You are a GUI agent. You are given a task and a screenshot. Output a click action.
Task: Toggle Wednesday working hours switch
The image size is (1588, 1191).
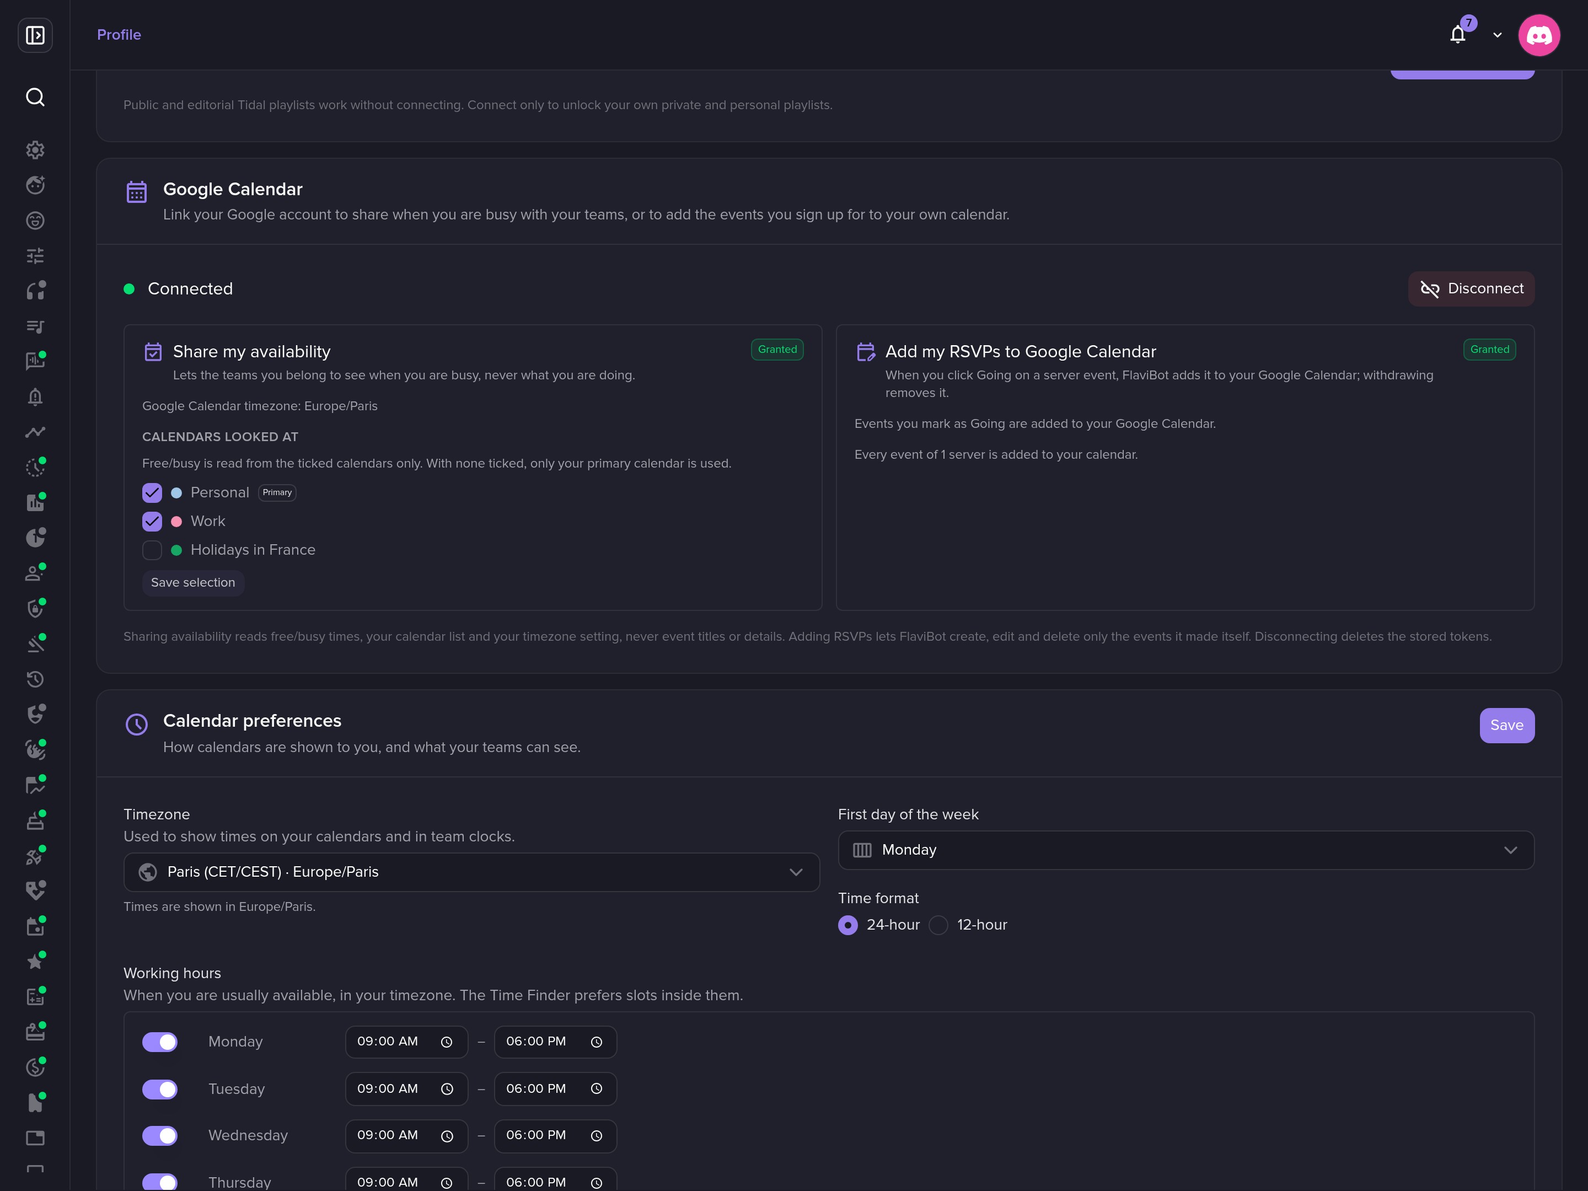tap(159, 1136)
